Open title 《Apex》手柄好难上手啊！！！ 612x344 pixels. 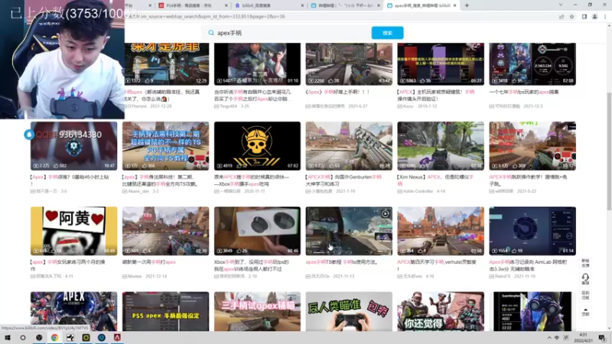tap(337, 92)
